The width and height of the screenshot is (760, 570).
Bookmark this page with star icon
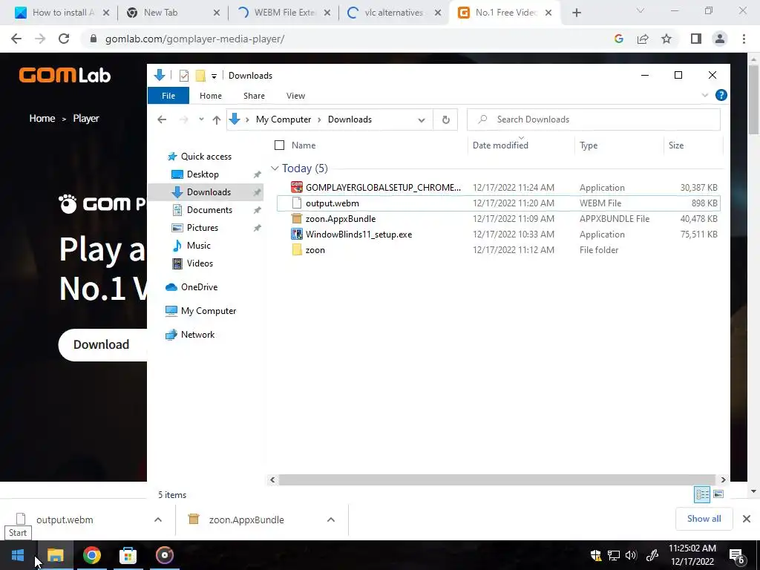666,39
